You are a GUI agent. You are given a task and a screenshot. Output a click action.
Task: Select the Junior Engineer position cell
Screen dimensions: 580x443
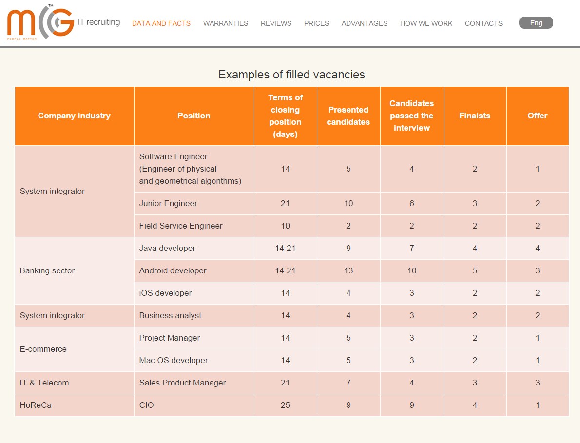pyautogui.click(x=168, y=203)
